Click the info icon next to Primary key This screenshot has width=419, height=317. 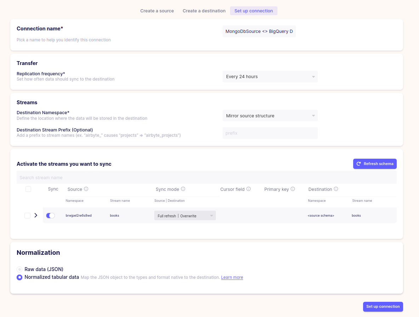point(293,189)
